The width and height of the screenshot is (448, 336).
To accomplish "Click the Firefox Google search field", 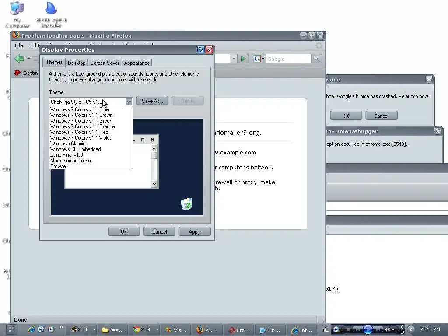I will [288, 59].
